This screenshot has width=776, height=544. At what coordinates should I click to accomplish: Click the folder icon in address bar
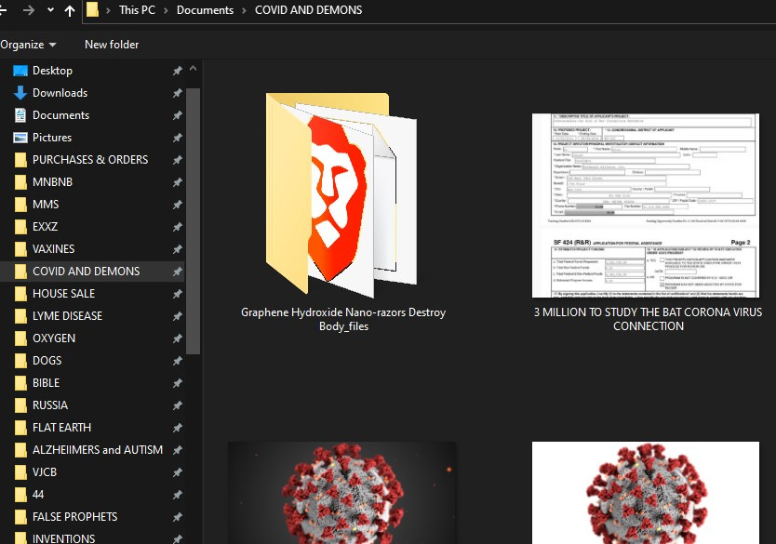point(92,9)
